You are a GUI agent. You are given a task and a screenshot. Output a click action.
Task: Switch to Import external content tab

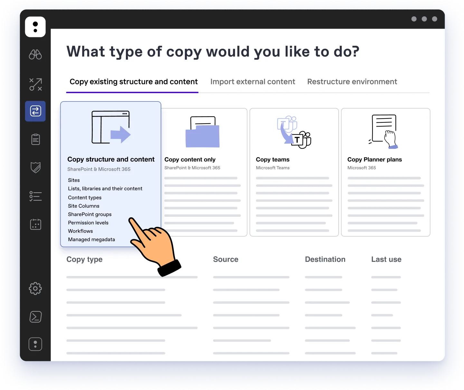(x=253, y=82)
